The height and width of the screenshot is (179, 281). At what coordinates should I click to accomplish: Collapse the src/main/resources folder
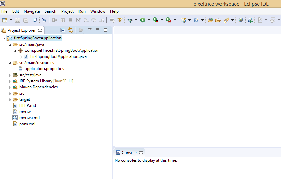pos(10,63)
